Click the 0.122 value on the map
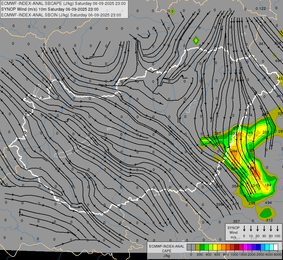 [x=261, y=8]
